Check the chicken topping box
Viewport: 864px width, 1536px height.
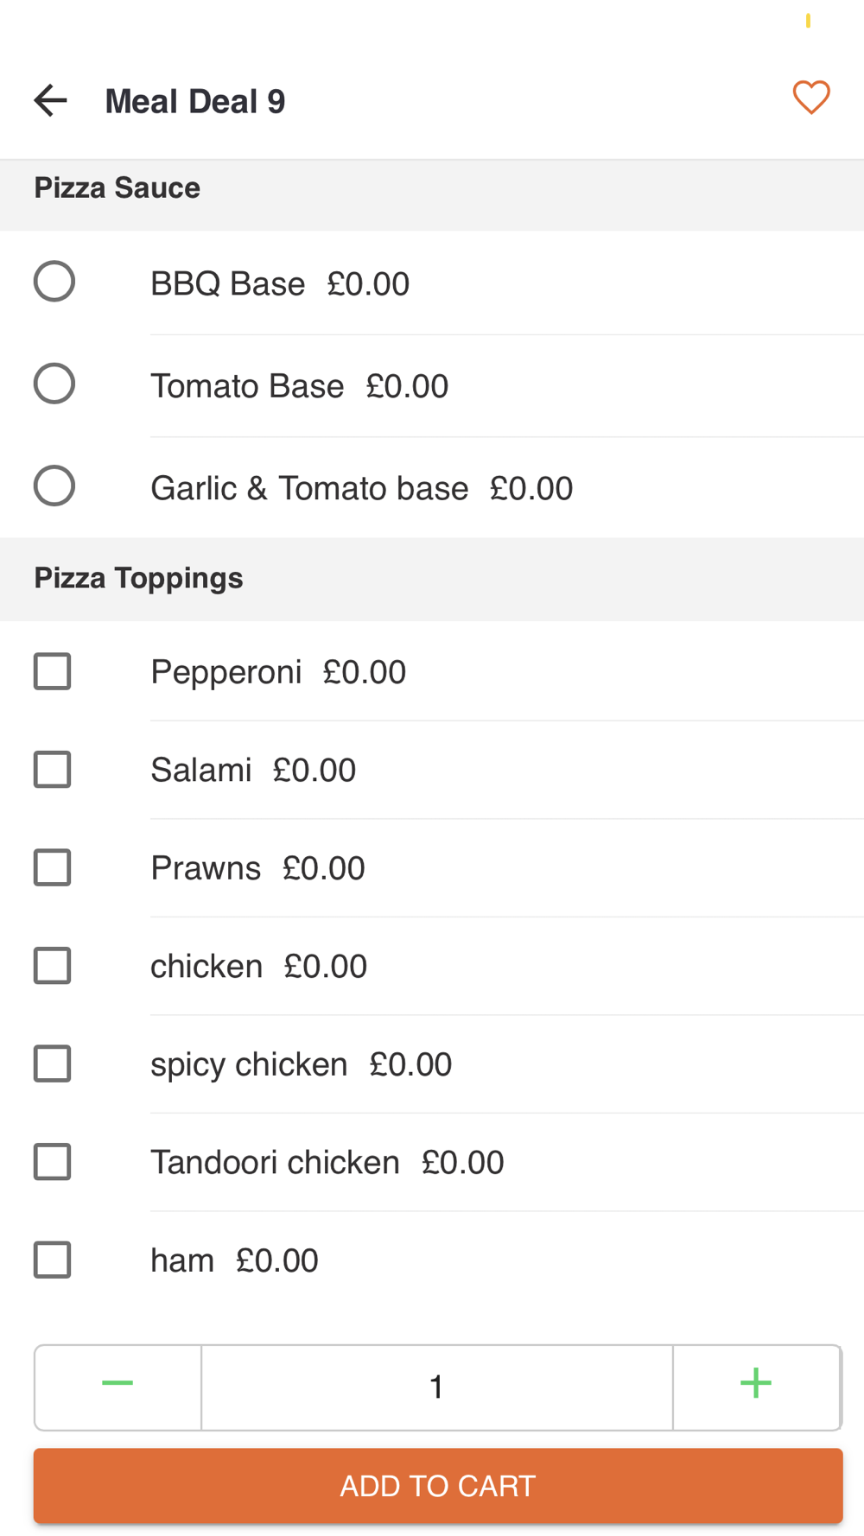click(x=53, y=966)
